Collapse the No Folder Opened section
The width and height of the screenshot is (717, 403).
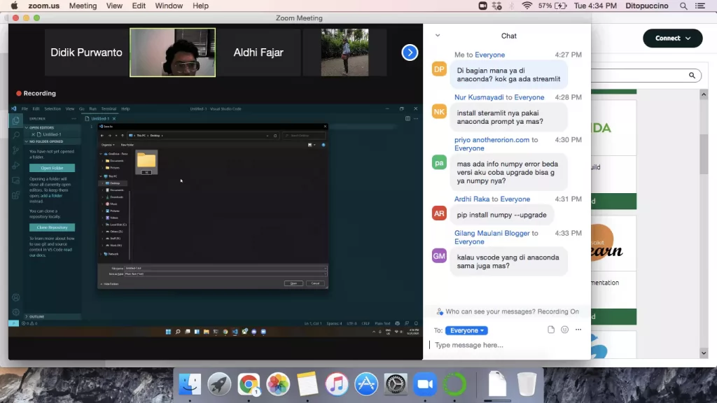point(46,141)
